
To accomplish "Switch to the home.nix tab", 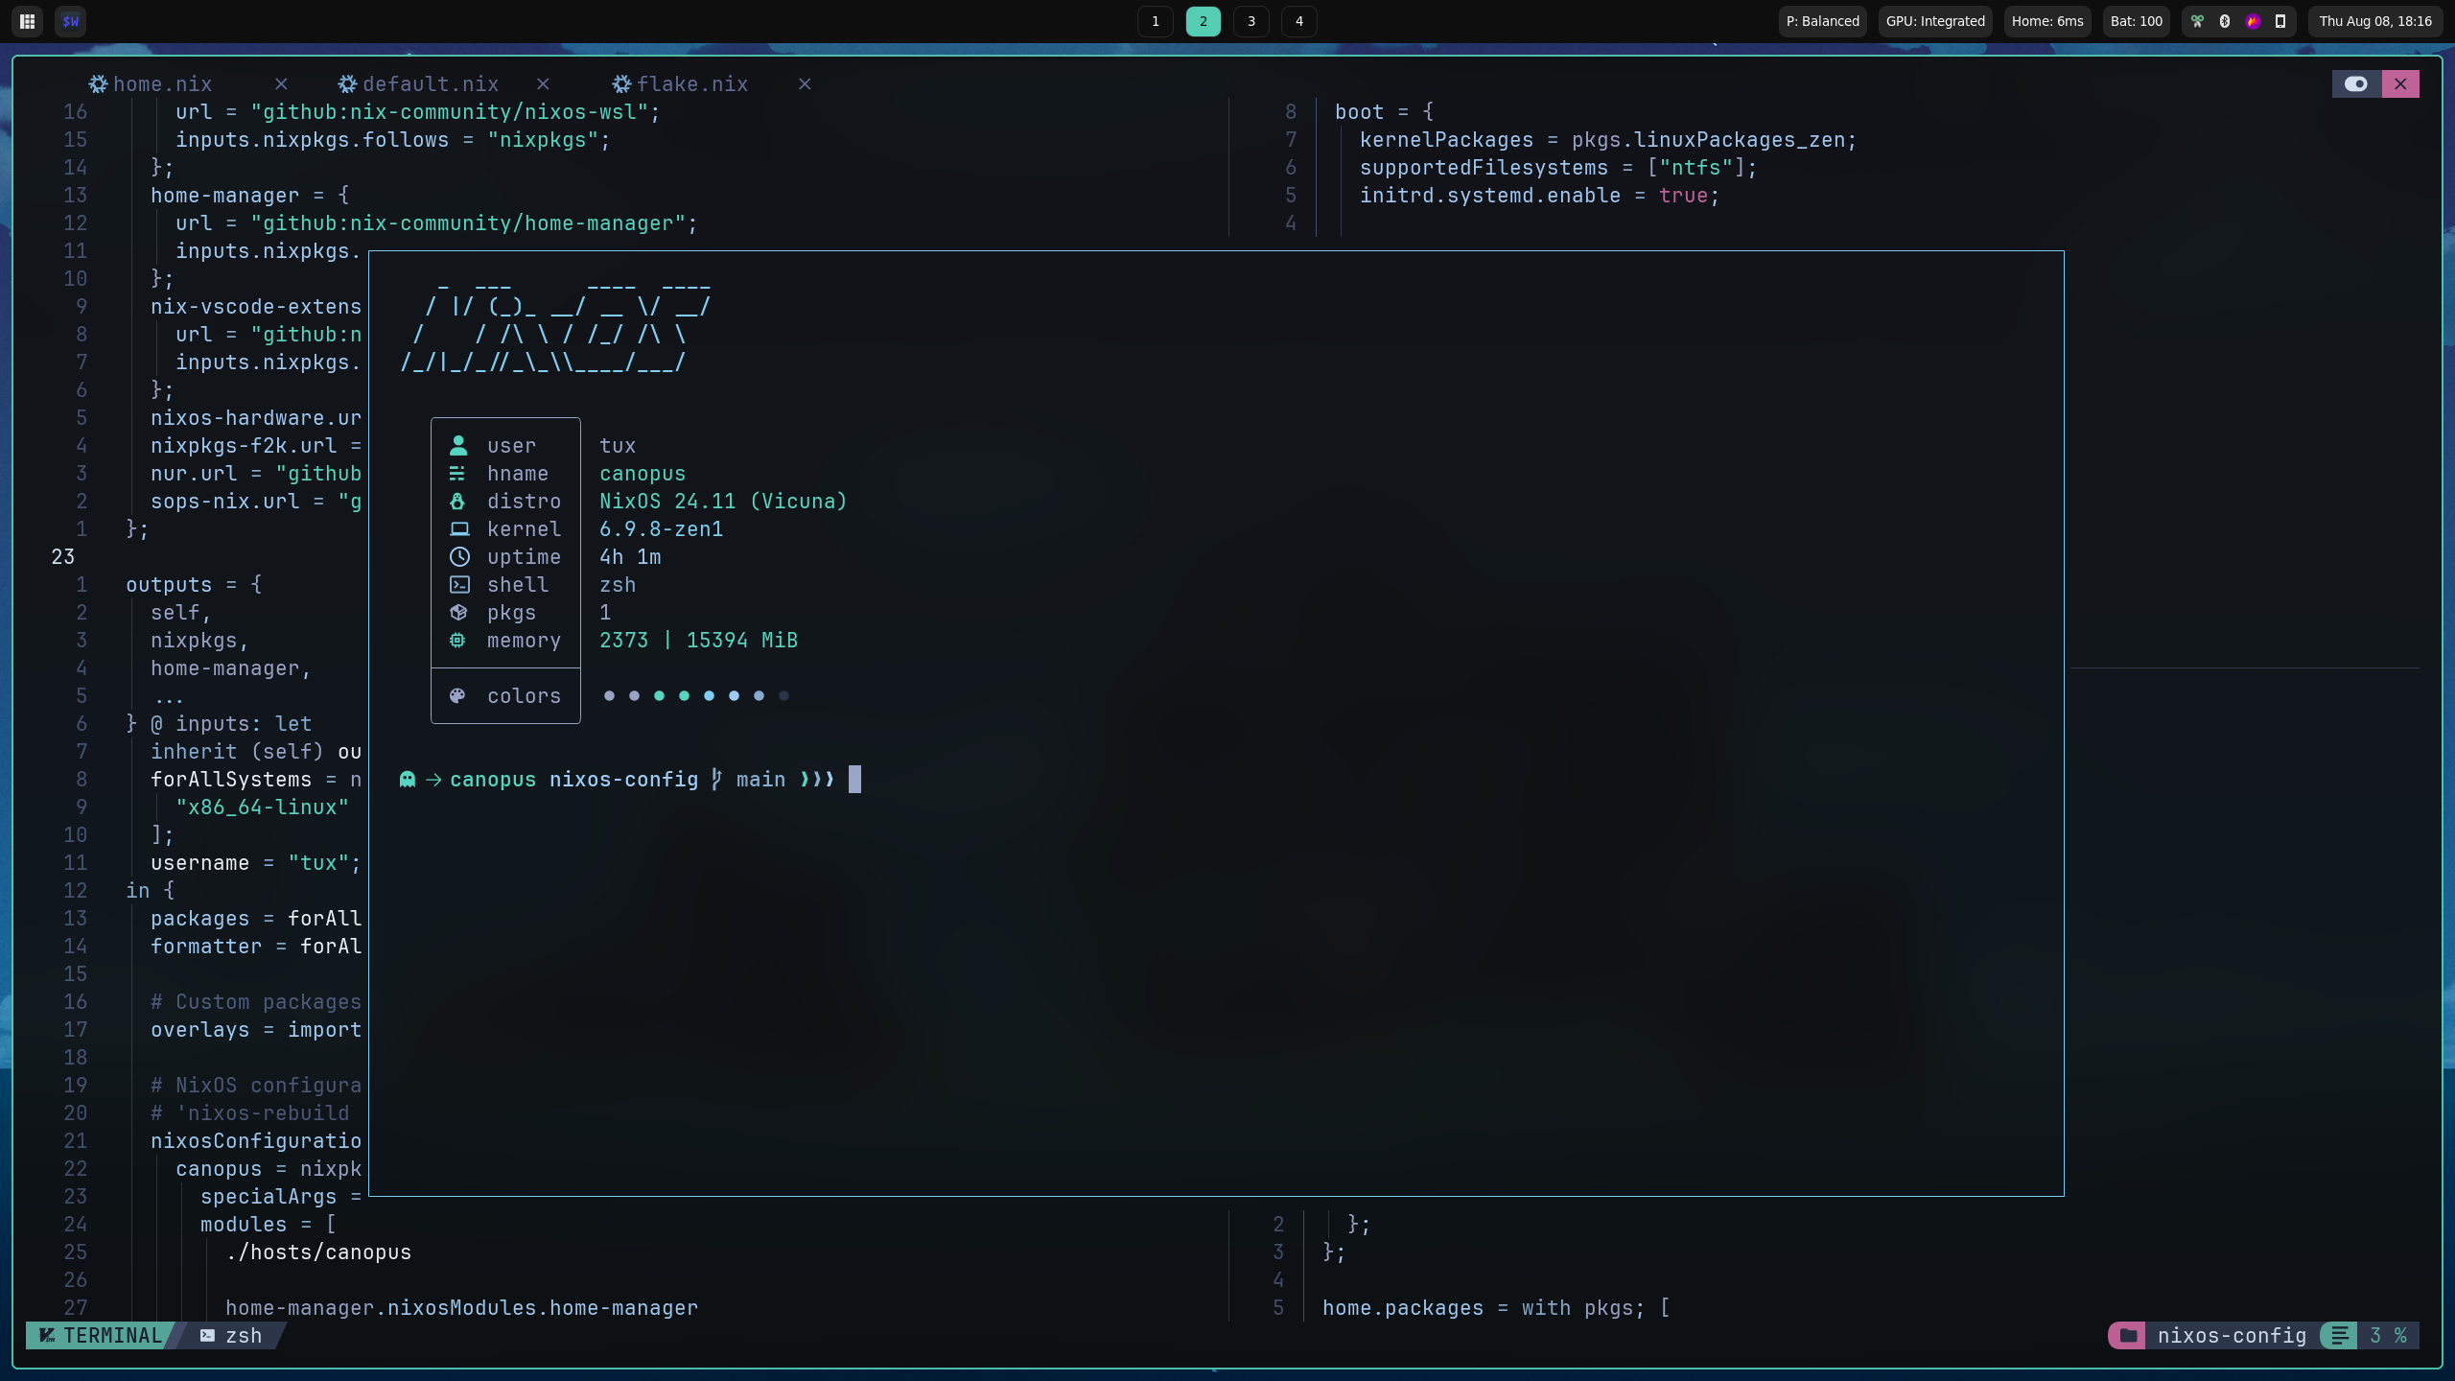I will coord(161,84).
